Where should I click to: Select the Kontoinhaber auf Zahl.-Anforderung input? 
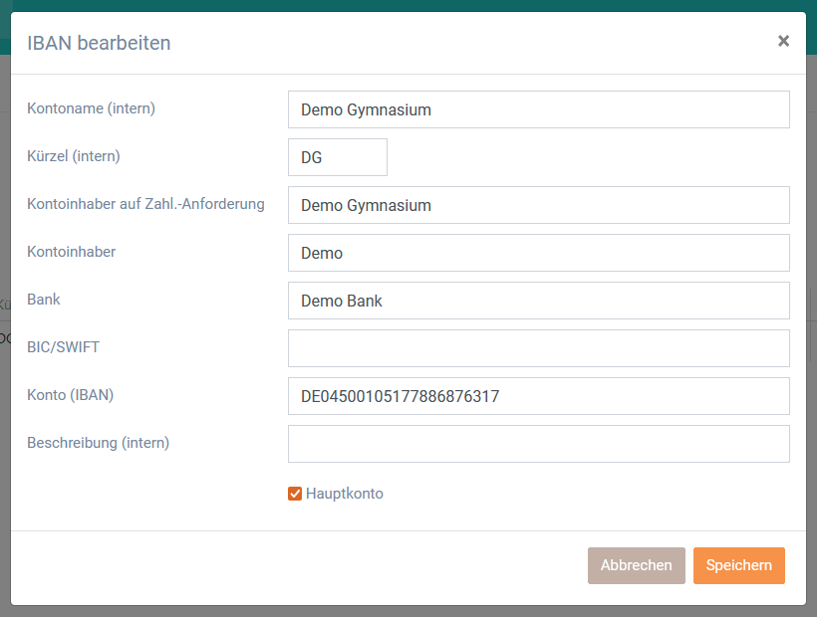coord(539,205)
